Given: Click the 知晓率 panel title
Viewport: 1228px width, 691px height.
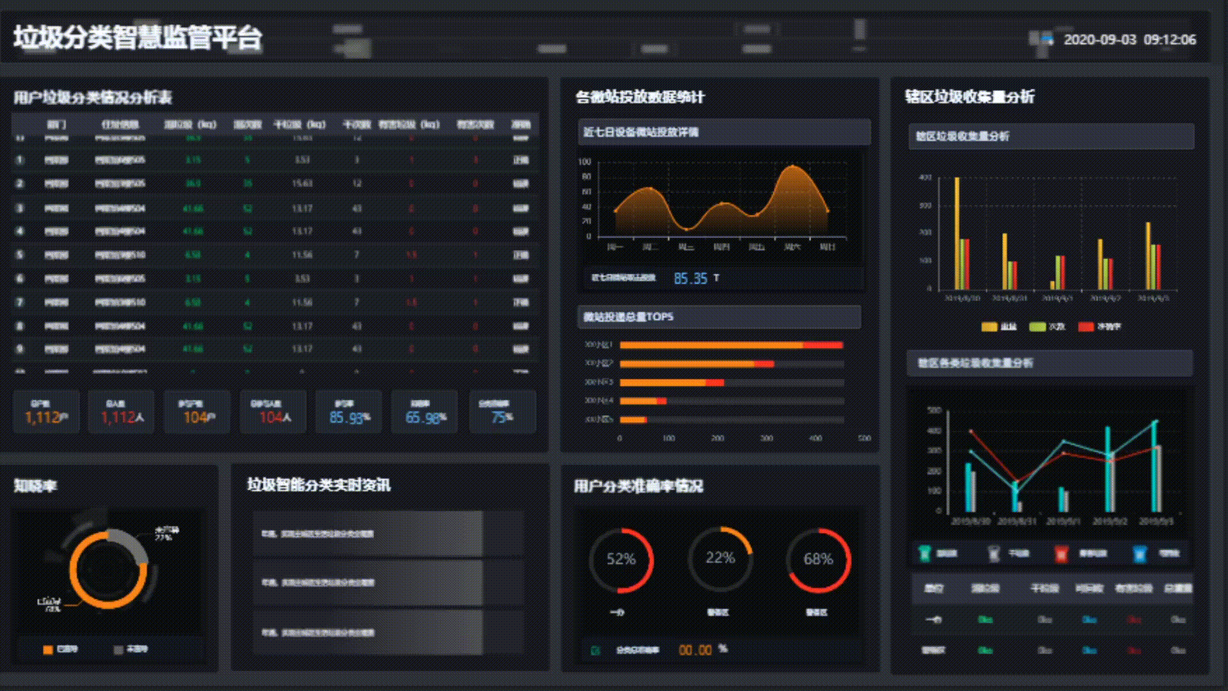Looking at the screenshot, I should click(x=35, y=486).
